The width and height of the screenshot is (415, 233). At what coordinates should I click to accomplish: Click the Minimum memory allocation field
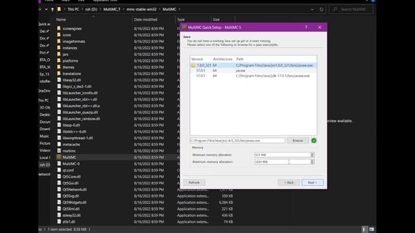tap(282, 155)
